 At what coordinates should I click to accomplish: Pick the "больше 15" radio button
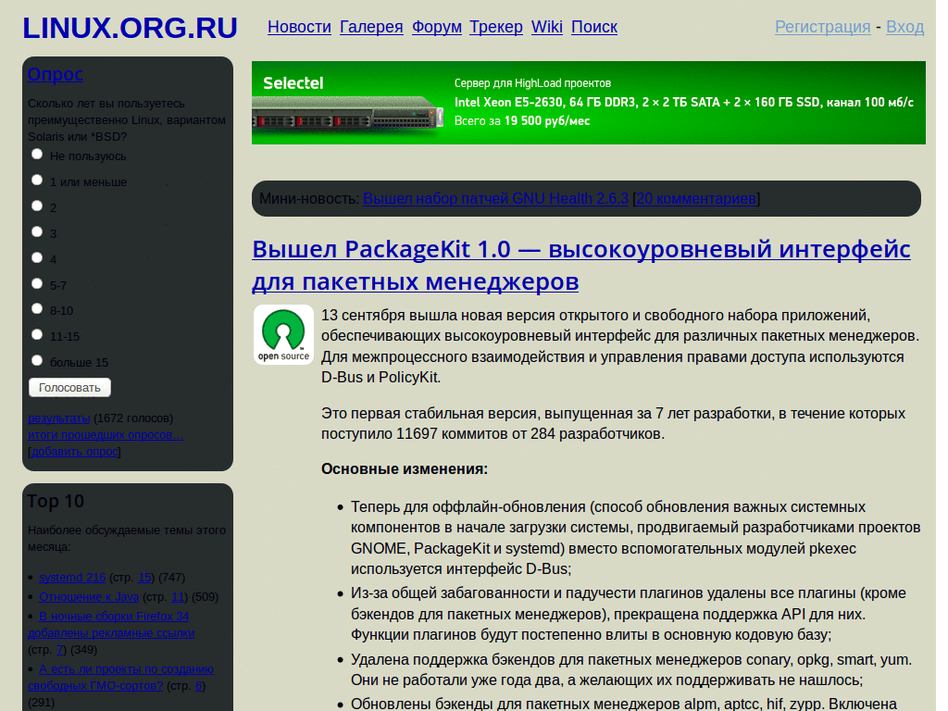(37, 361)
